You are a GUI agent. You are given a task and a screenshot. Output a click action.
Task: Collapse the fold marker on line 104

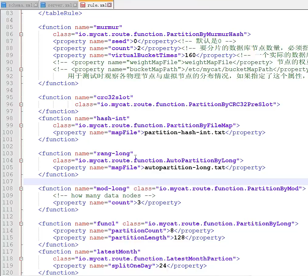tap(21, 160)
